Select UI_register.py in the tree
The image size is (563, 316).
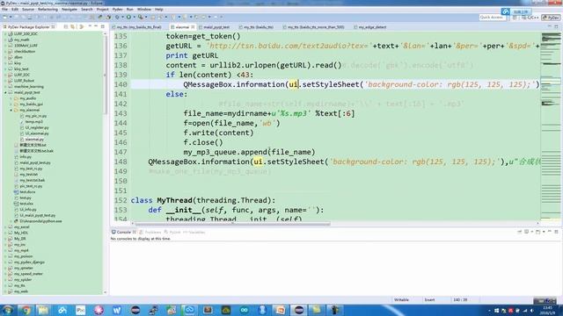37,127
